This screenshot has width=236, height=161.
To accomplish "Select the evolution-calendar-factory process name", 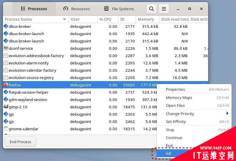I will tap(33, 70).
